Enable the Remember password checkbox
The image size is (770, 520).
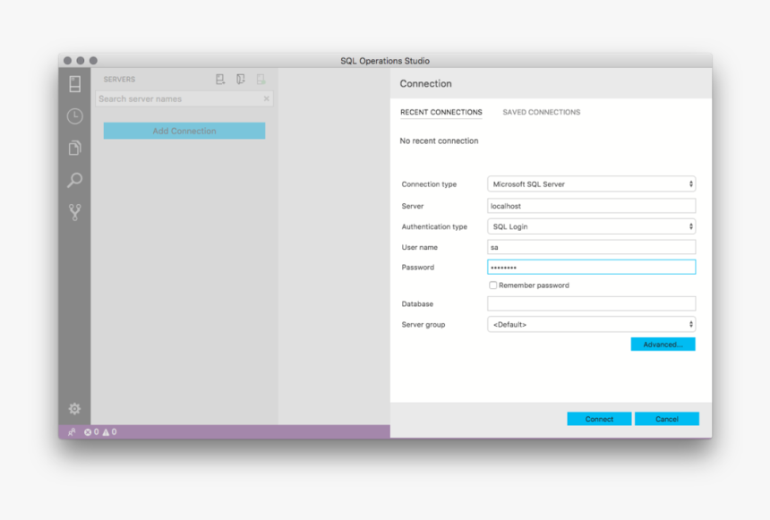tap(492, 286)
